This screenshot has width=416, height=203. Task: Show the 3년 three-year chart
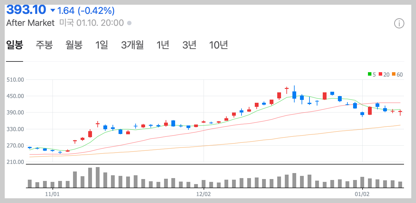coord(189,45)
